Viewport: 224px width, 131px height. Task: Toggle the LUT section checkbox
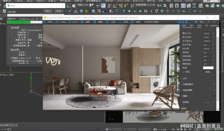coord(214,78)
